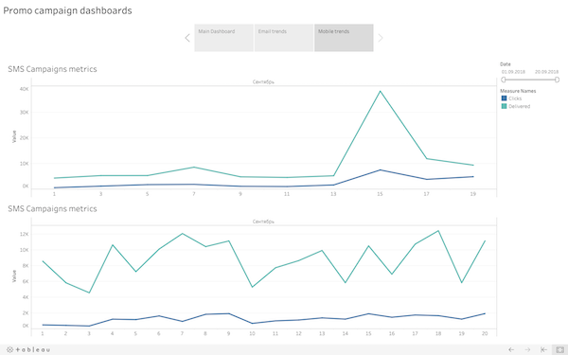
Task: Highlight the Clicks legend label
Action: 515,98
